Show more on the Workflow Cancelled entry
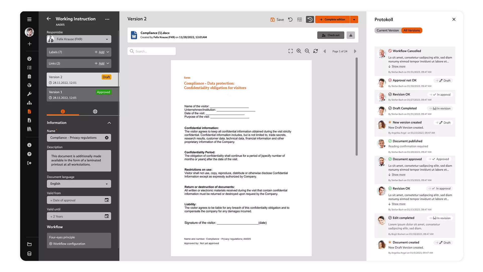Image resolution: width=483 pixels, height=272 pixels. 398,66
